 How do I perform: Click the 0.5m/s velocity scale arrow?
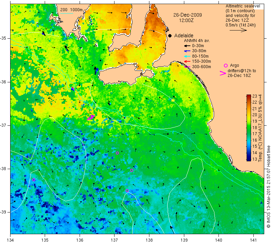pyautogui.click(x=238, y=30)
